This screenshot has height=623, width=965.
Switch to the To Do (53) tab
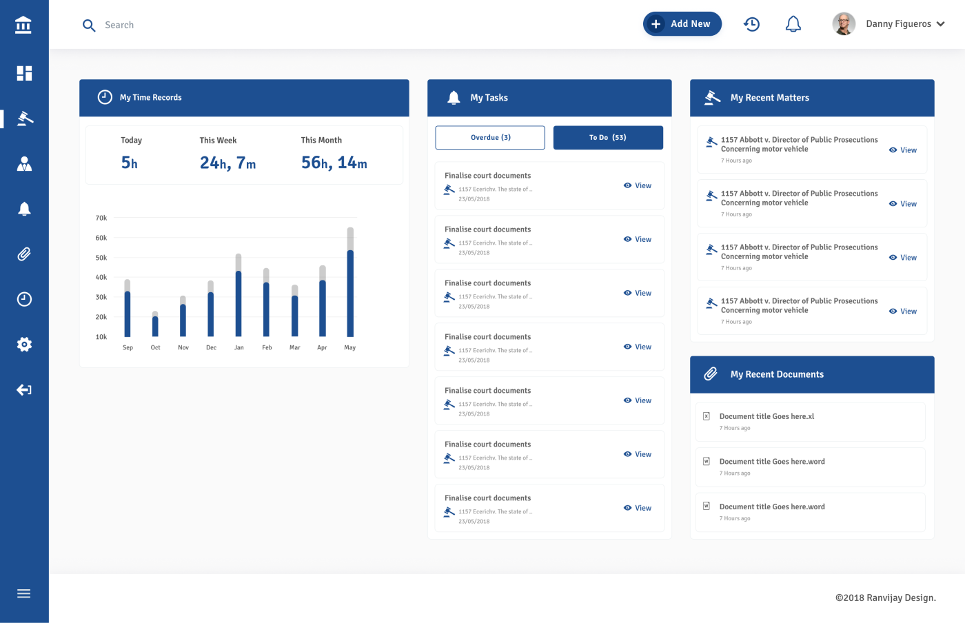608,138
